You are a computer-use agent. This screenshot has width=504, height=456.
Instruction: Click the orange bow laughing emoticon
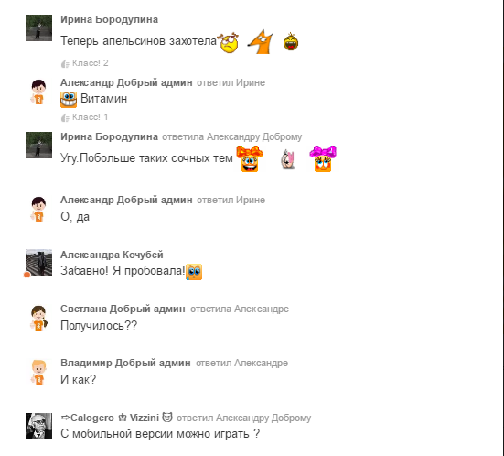click(x=250, y=158)
